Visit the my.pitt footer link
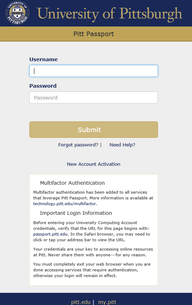 107,302
